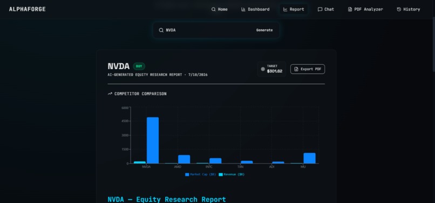Click the target price circle icon
Viewport: 435px width, 203px height.
263,69
